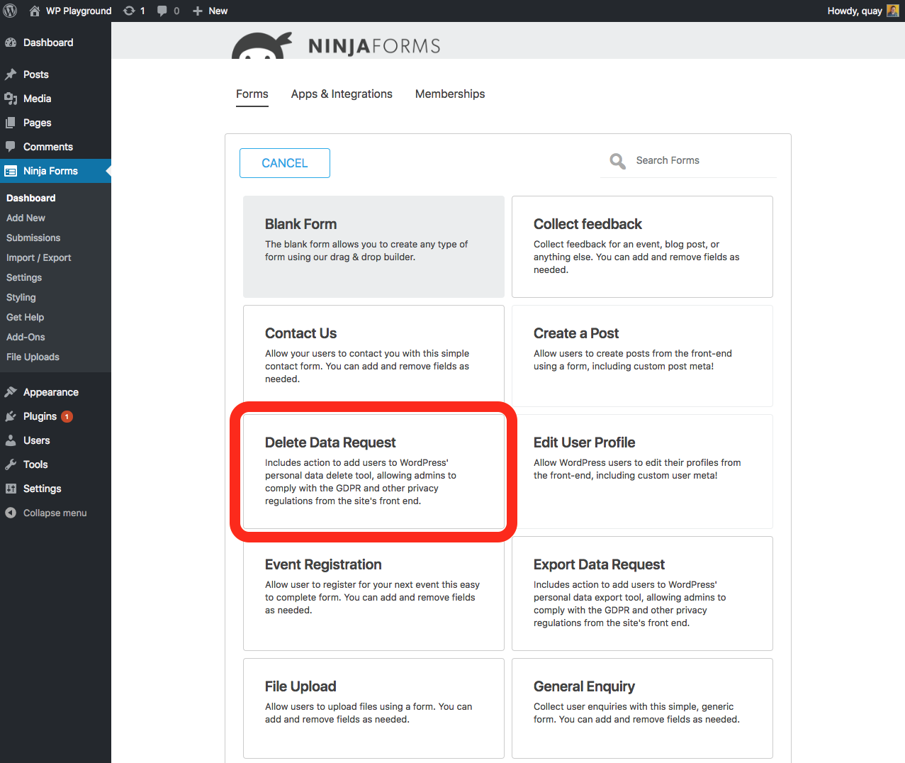
Task: Click the comments bubble icon in admin bar
Action: pyautogui.click(x=162, y=11)
